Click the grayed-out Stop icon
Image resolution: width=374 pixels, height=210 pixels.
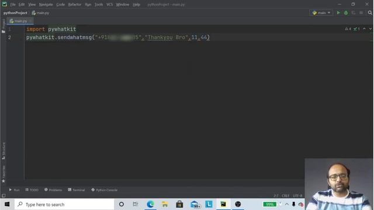[x=361, y=13]
